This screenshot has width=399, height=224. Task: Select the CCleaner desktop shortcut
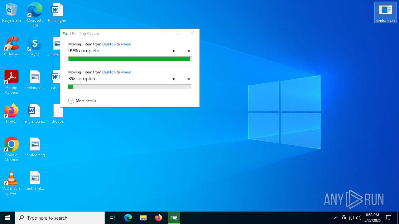(x=12, y=46)
